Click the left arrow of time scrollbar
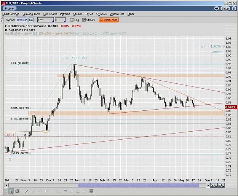This screenshot has width=238, height=196. click(6, 185)
